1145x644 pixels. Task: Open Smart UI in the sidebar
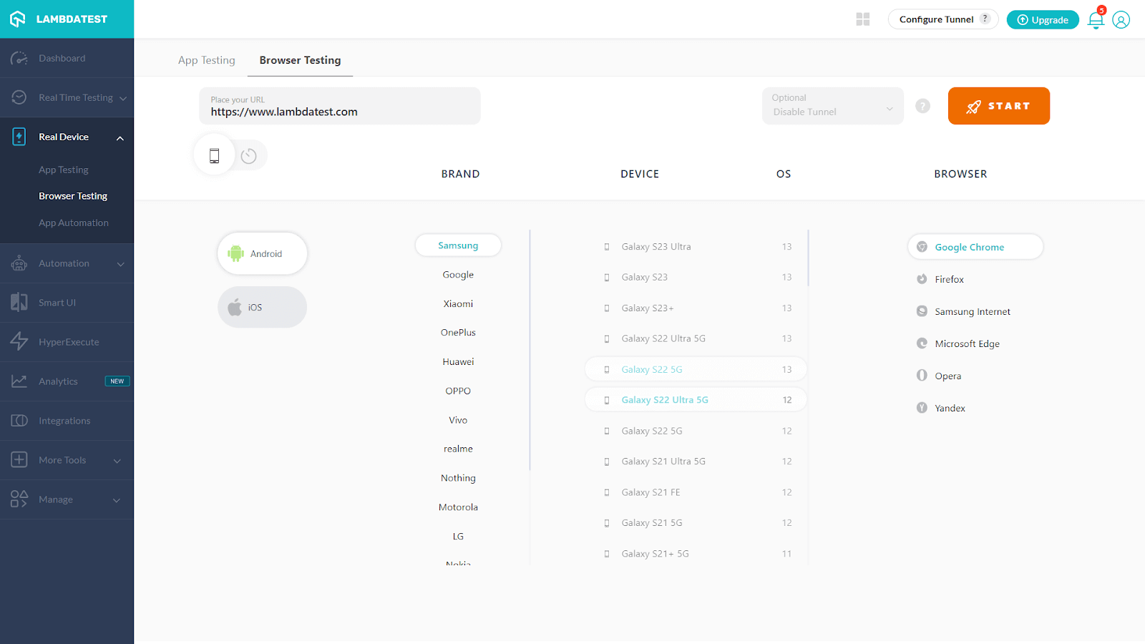point(57,303)
